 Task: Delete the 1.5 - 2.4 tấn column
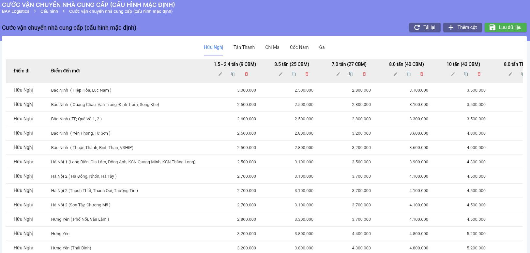point(246,74)
